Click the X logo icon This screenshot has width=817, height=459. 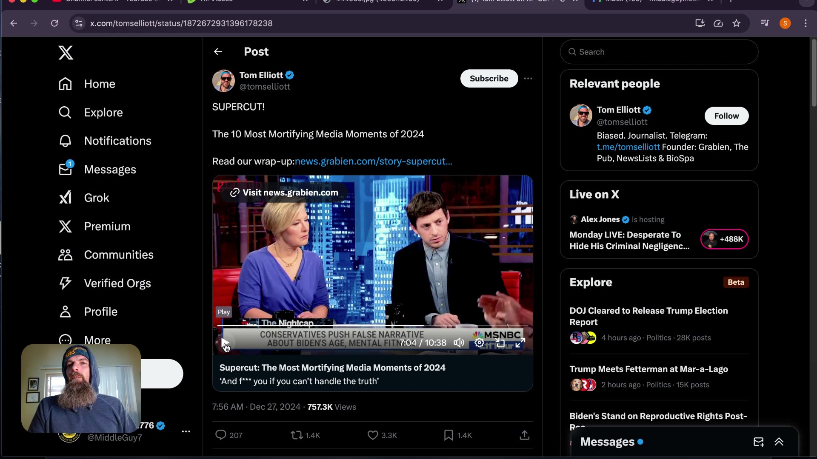click(x=66, y=53)
